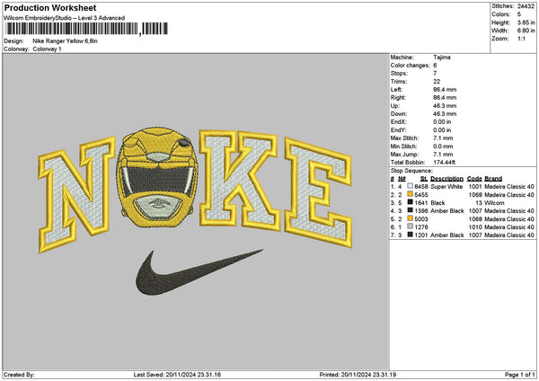The height and width of the screenshot is (381, 539).
Task: Click the Stitches value "24432"
Action: click(526, 6)
